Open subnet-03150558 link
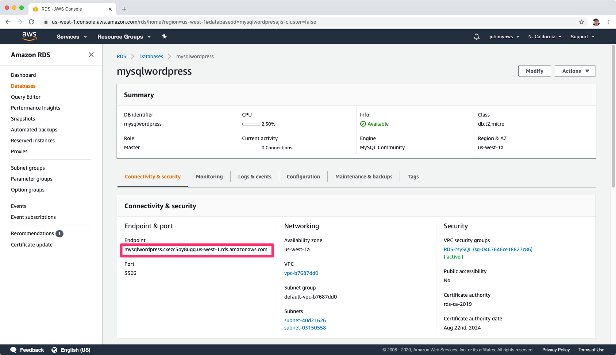The width and height of the screenshot is (616, 355). (x=305, y=328)
